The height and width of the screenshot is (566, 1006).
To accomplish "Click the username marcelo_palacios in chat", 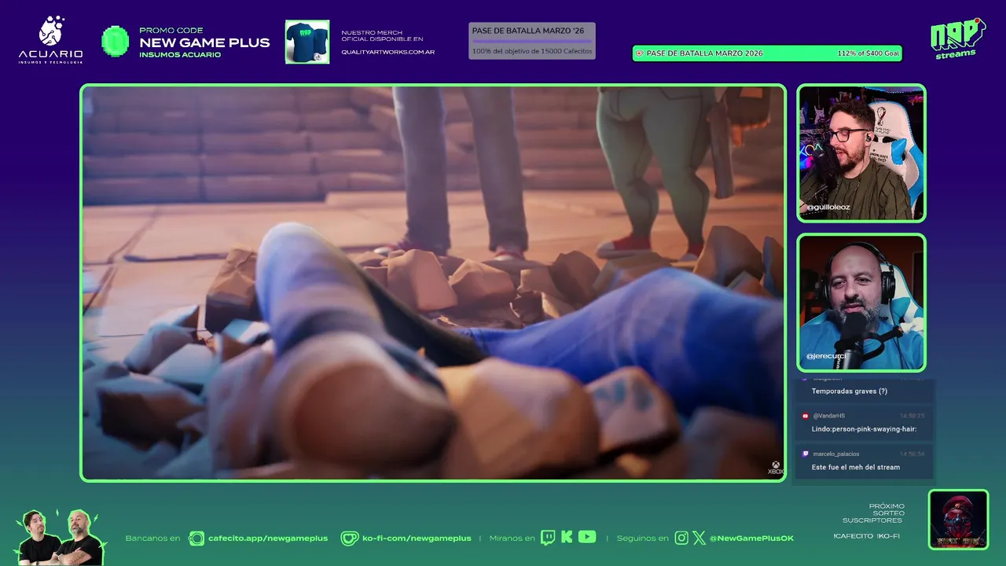I will [836, 454].
